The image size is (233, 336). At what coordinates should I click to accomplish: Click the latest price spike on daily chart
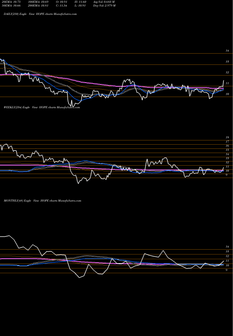click(224, 81)
